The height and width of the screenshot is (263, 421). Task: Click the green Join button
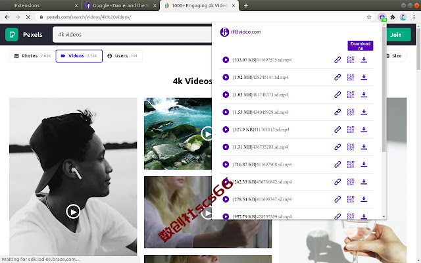coord(399,35)
